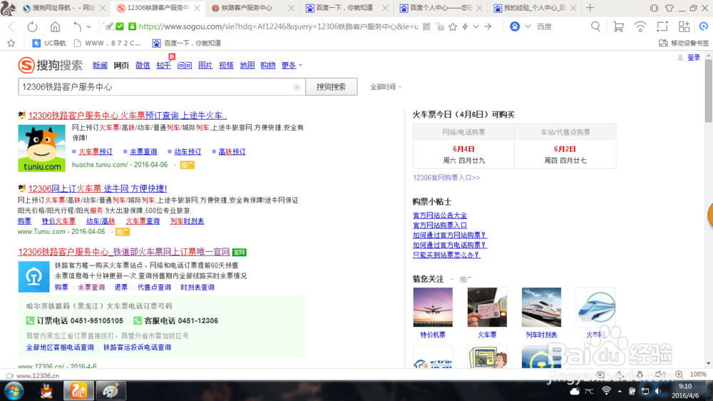Open 特价机票 airplane thumbnail
Viewport: 713px width, 401px height.
point(433,308)
